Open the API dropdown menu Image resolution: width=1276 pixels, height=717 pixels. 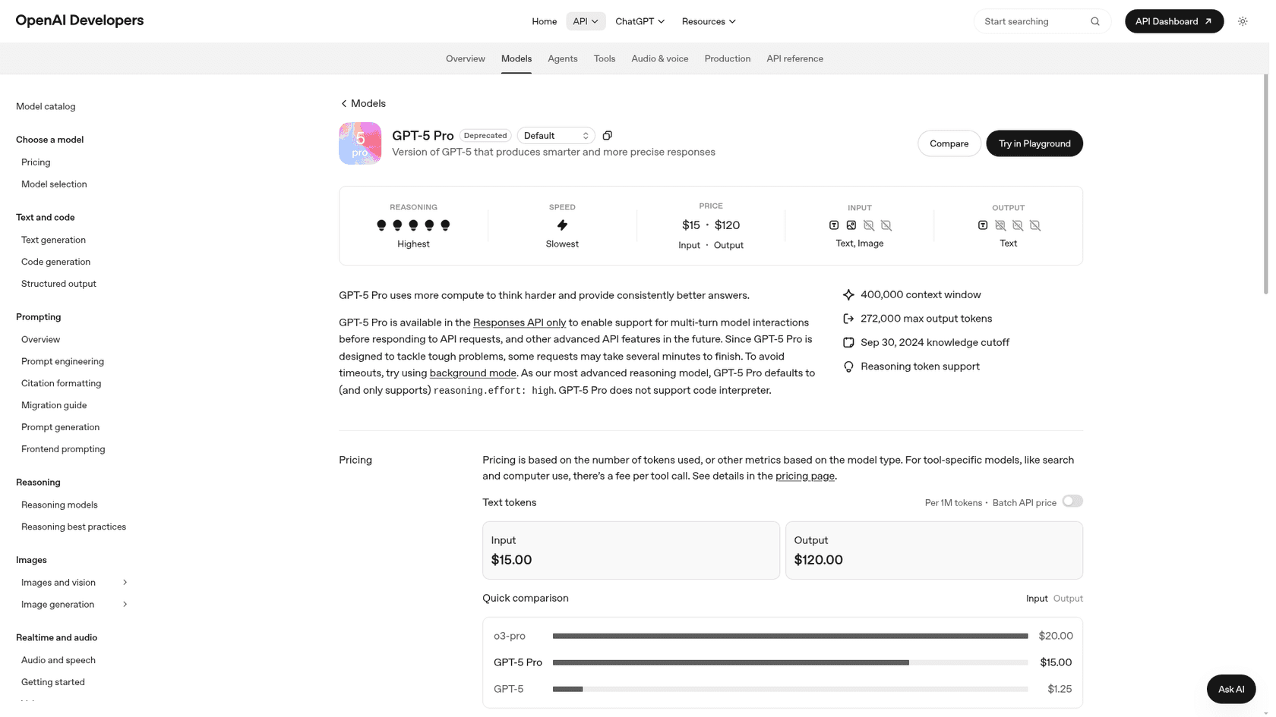(x=586, y=21)
